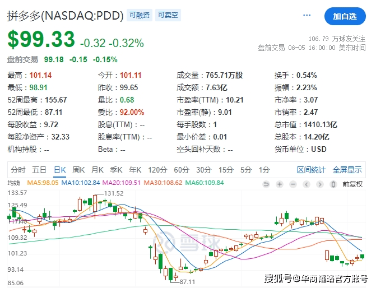Screen dimensions: 376x288
Task: Select the 周K weekly candlestick tab
Action: (78, 170)
